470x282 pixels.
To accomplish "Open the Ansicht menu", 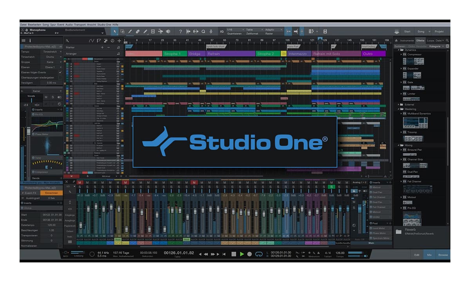I will coord(91,24).
